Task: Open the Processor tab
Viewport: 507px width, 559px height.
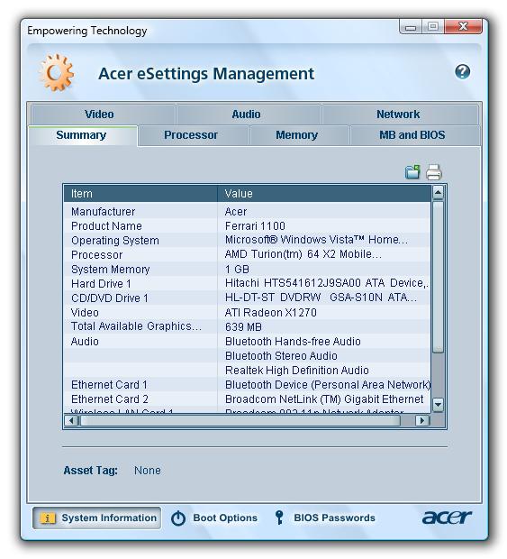Action: [193, 135]
